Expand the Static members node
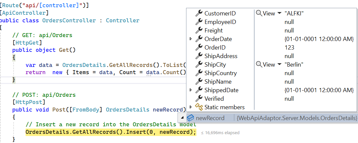The height and width of the screenshot is (143, 358). 191,107
